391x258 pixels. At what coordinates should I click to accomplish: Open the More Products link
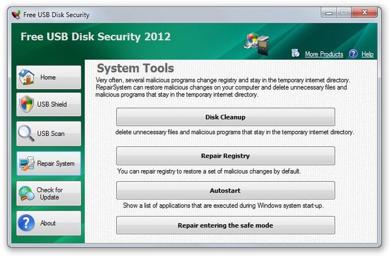[x=324, y=54]
